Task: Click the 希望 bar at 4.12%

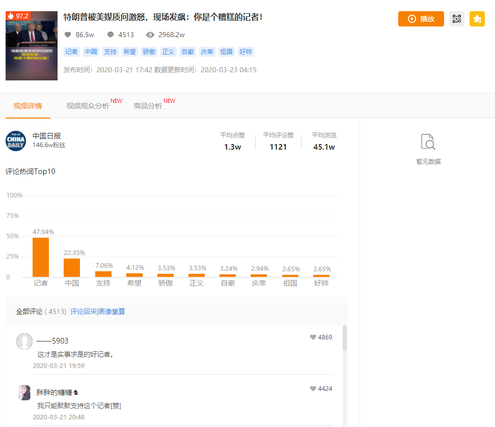Action: click(134, 275)
